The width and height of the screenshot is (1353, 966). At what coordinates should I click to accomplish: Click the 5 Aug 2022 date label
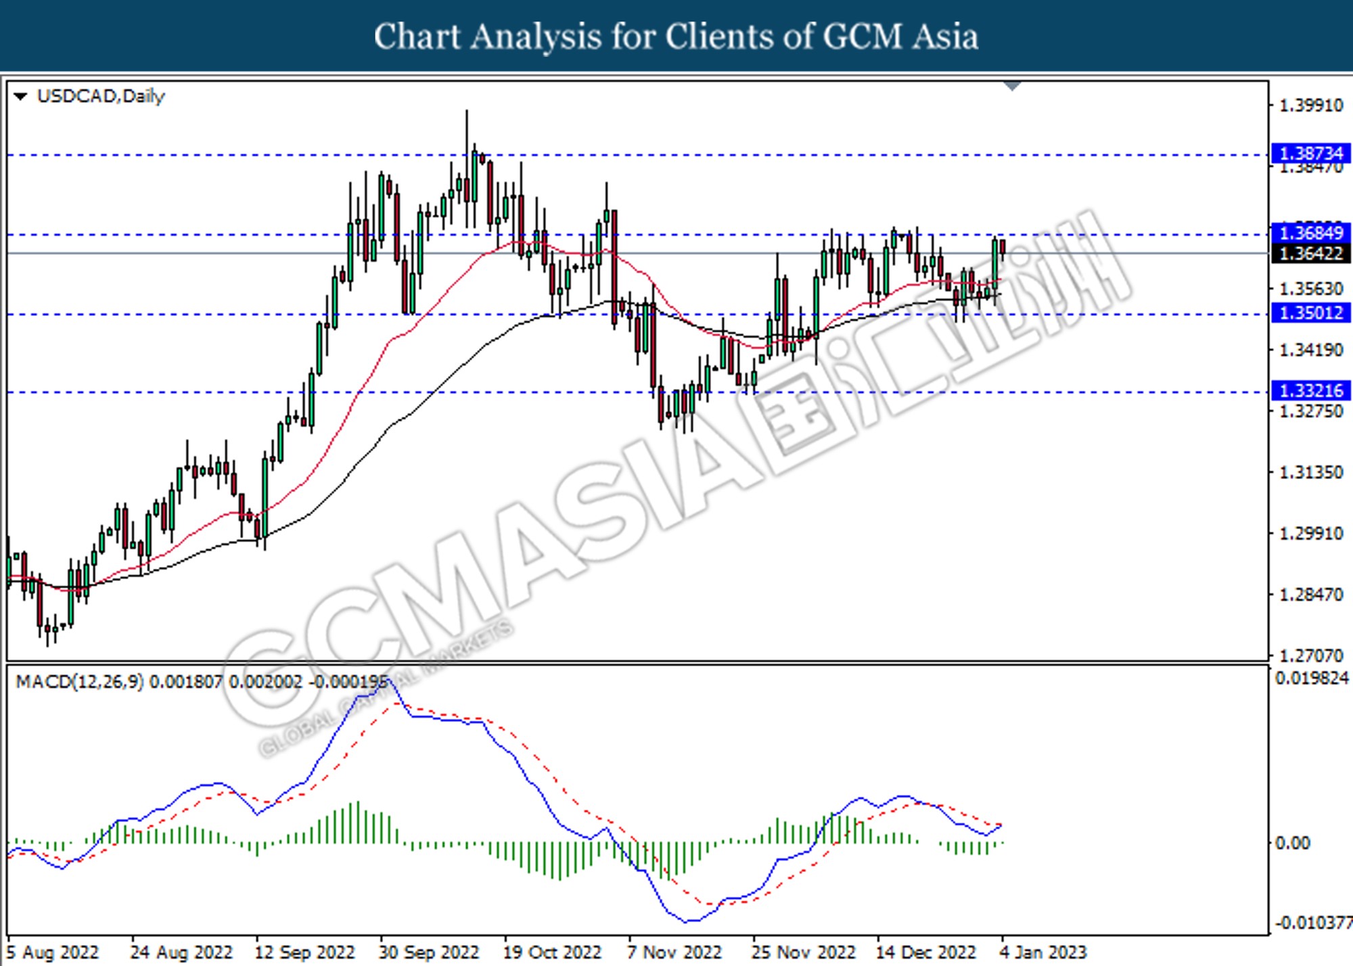tap(53, 952)
